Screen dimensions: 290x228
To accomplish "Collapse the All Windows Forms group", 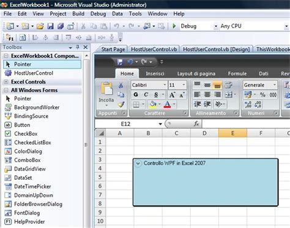I will click(6, 90).
